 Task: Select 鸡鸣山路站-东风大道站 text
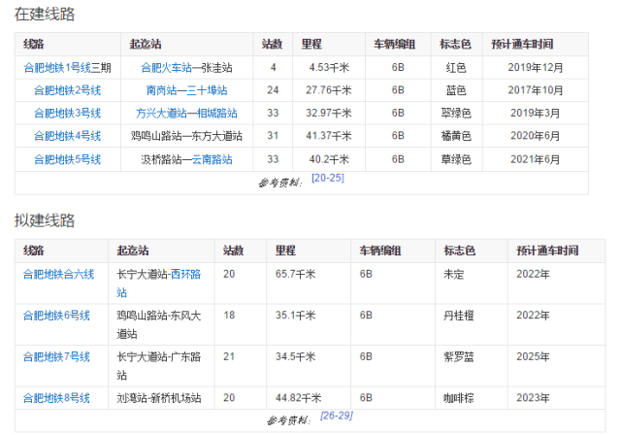click(x=159, y=325)
